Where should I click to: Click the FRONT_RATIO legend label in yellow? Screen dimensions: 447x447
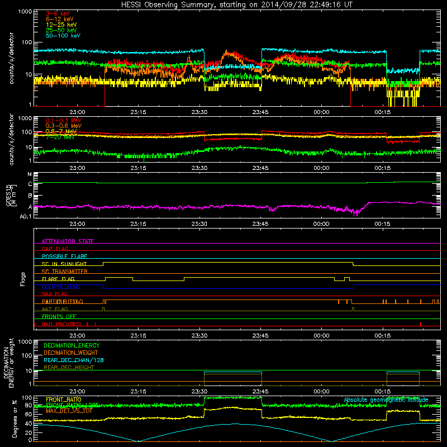pos(64,400)
